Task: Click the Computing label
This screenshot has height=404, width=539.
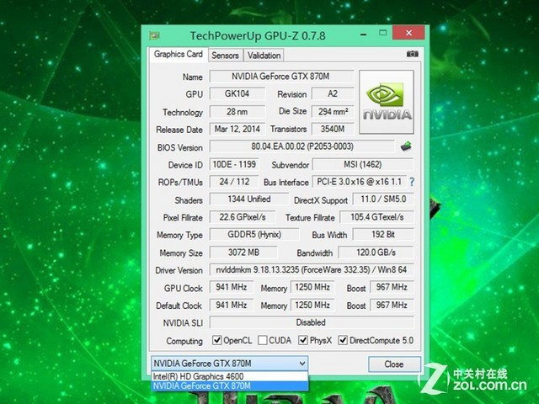Action: pyautogui.click(x=184, y=341)
